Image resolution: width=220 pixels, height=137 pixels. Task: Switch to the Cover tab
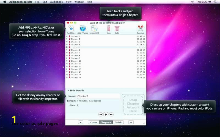(x=94, y=122)
